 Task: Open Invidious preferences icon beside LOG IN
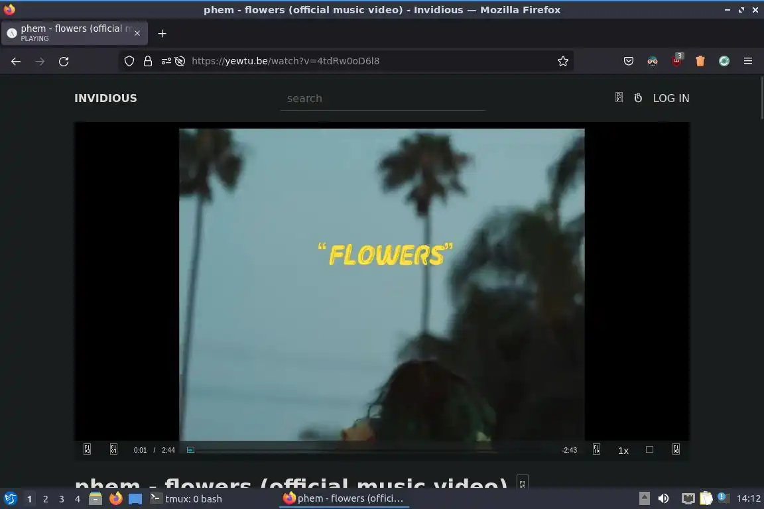pos(638,98)
